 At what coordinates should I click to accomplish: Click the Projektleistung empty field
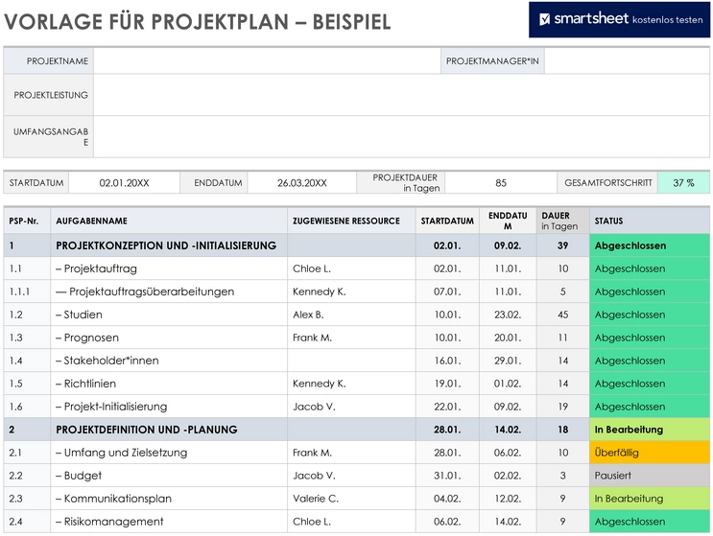(x=401, y=95)
